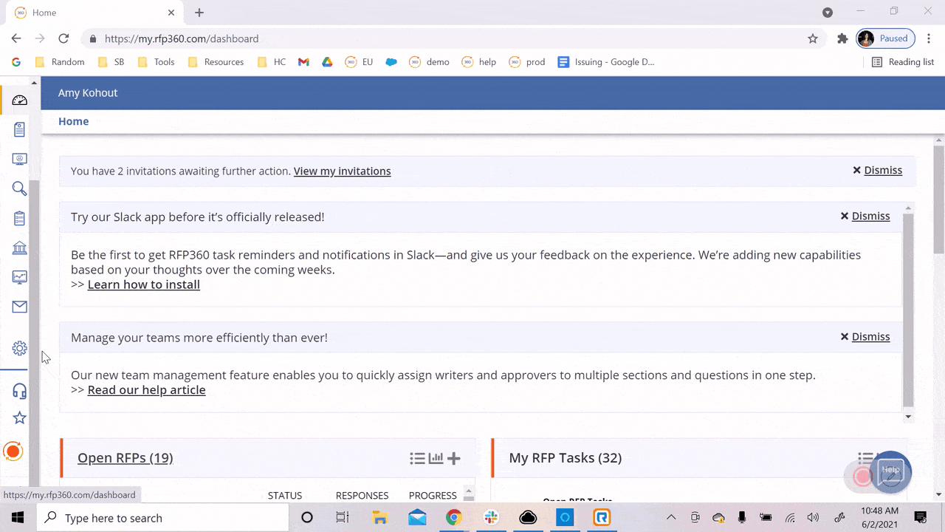Open Gmail bookmark icon
The width and height of the screenshot is (945, 532).
(303, 62)
